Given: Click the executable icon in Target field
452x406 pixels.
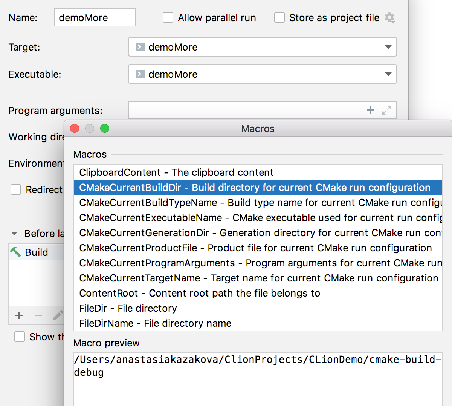Looking at the screenshot, I should [140, 47].
